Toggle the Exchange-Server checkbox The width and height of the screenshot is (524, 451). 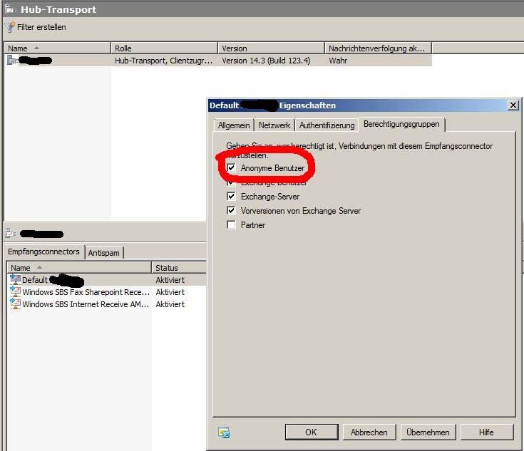coord(231,196)
